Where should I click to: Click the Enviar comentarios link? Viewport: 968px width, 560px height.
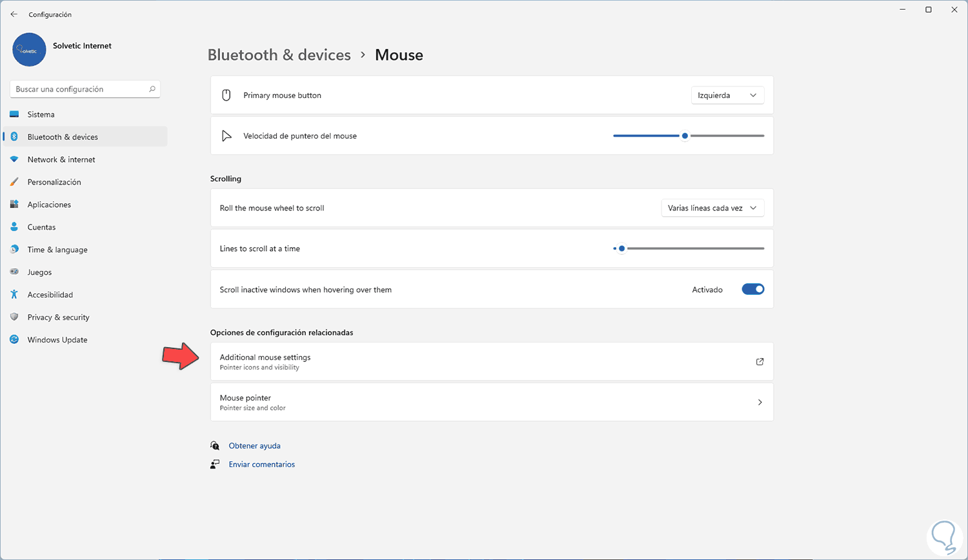pyautogui.click(x=261, y=465)
